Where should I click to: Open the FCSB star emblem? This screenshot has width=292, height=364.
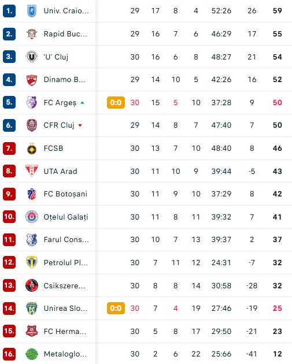[x=32, y=148]
